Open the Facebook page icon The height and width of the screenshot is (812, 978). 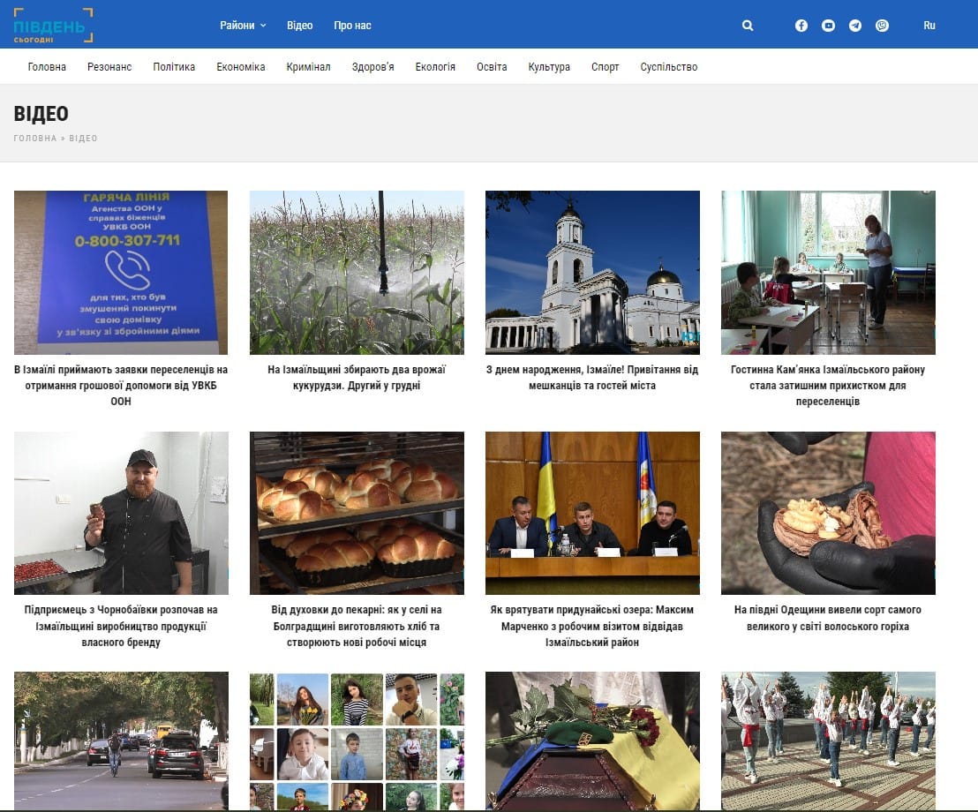[x=801, y=26]
